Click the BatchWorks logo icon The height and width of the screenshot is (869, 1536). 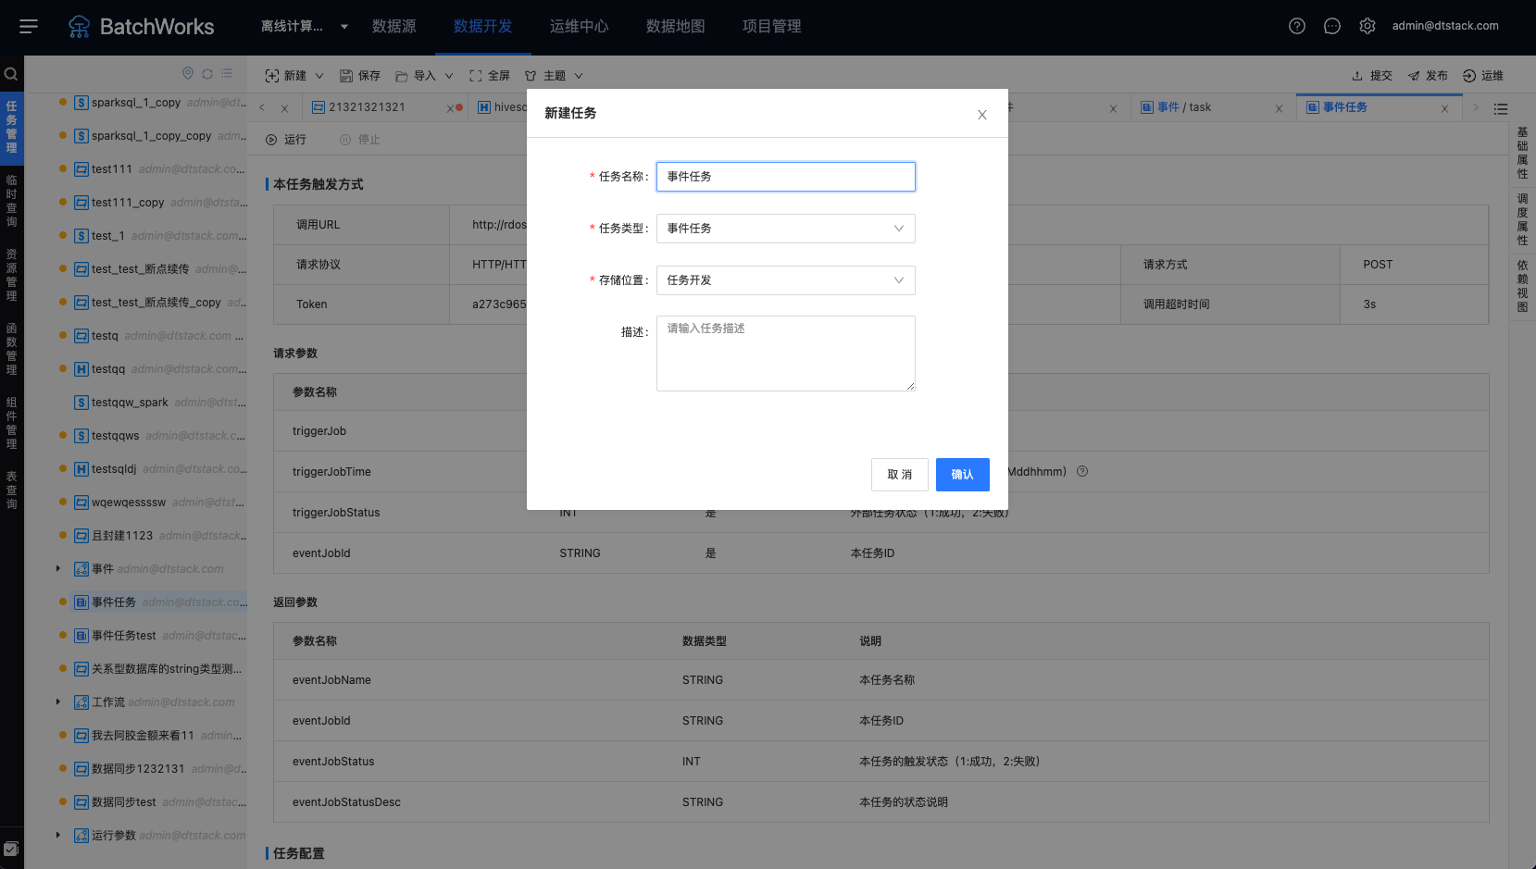pos(80,27)
